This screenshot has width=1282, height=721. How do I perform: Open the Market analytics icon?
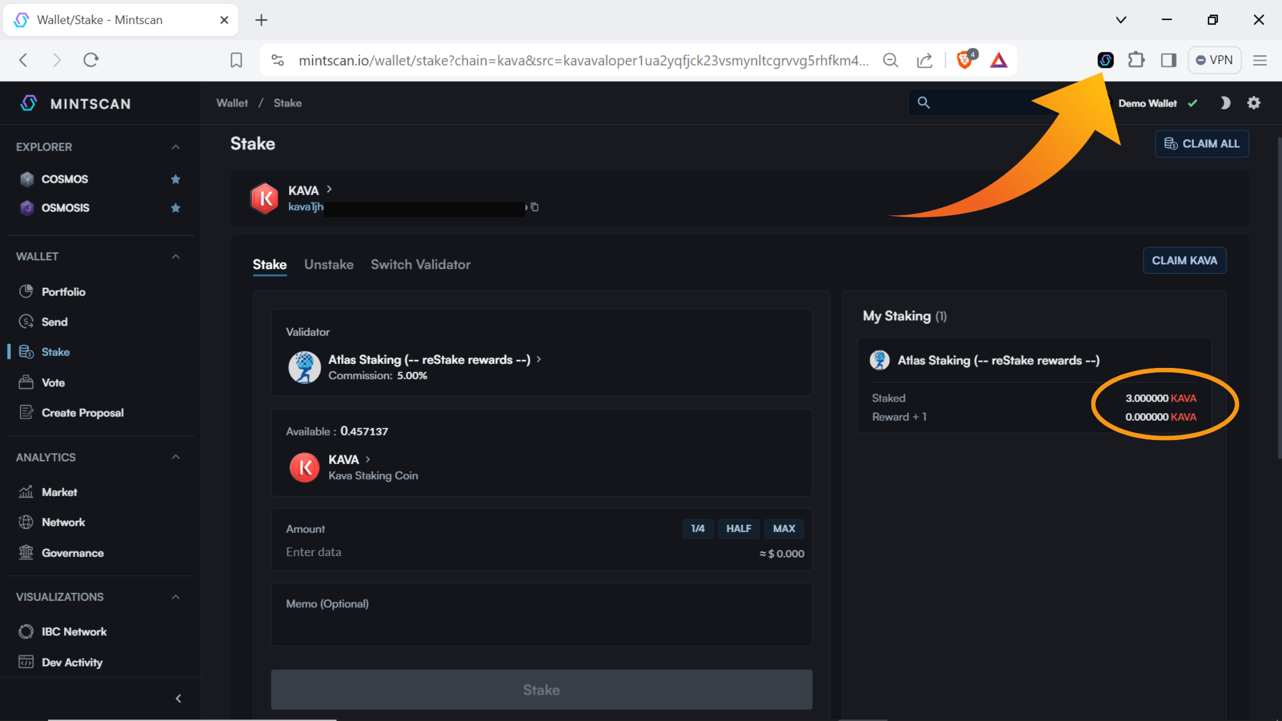point(26,492)
